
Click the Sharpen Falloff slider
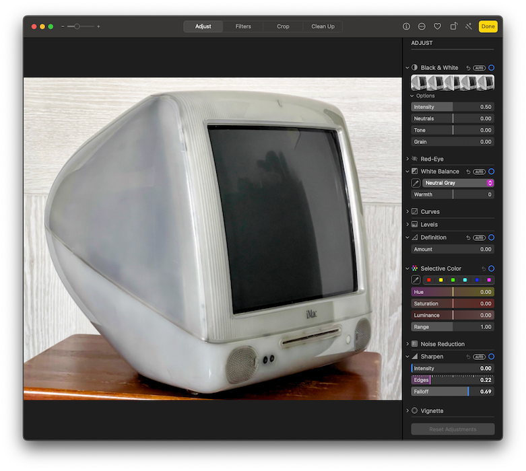point(453,392)
